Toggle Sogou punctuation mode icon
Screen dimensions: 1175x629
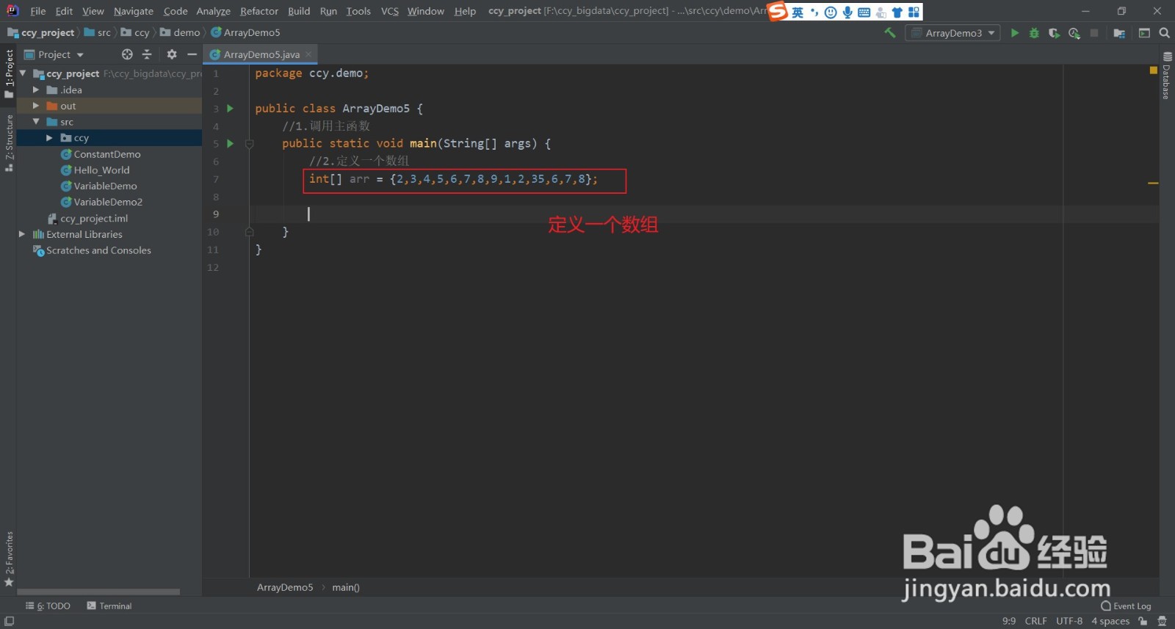click(x=814, y=12)
